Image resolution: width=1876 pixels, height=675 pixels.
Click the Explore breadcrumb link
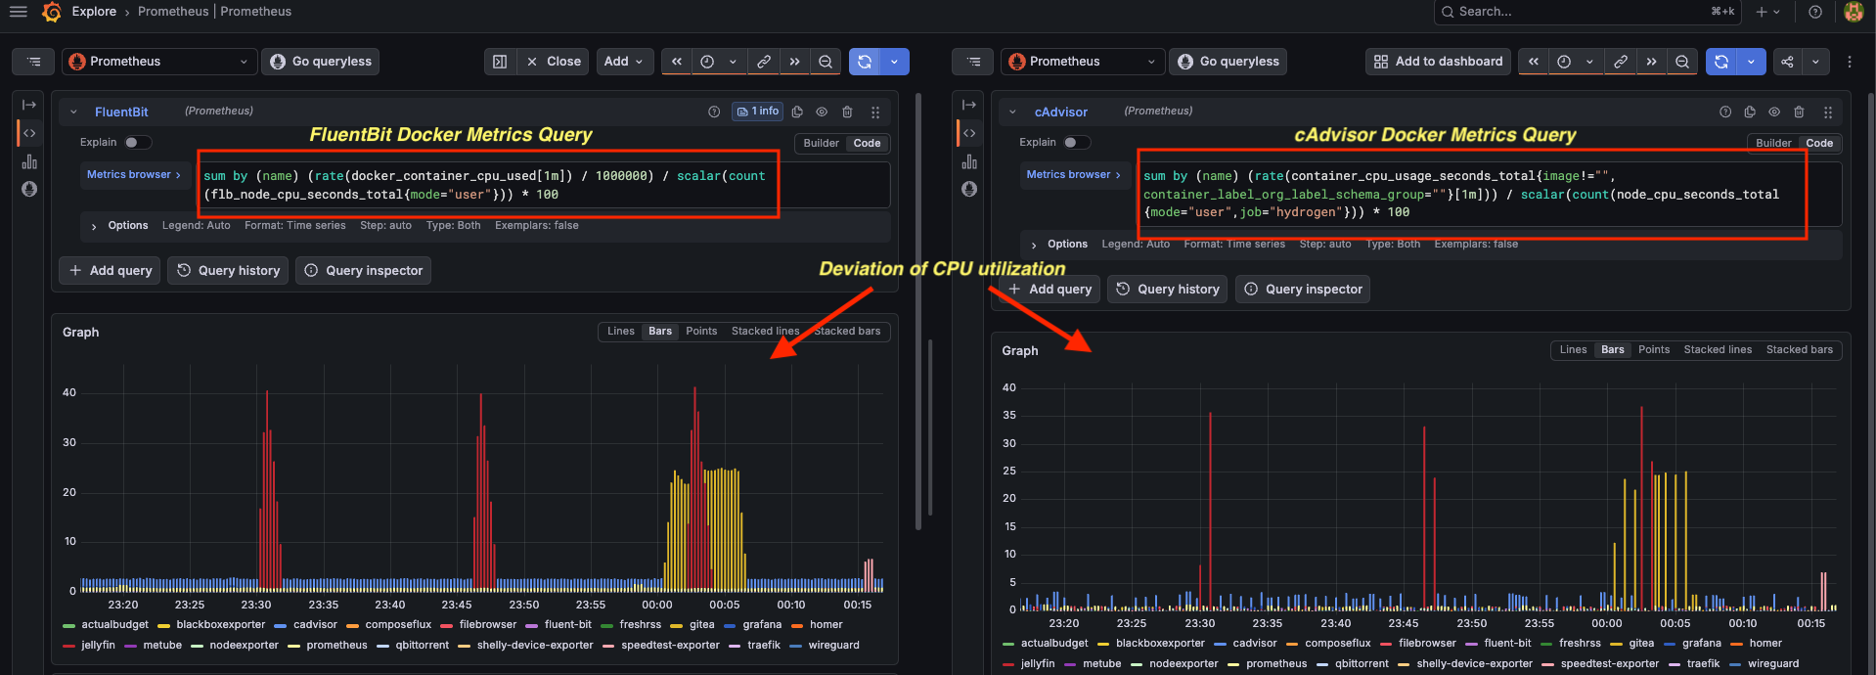(94, 12)
